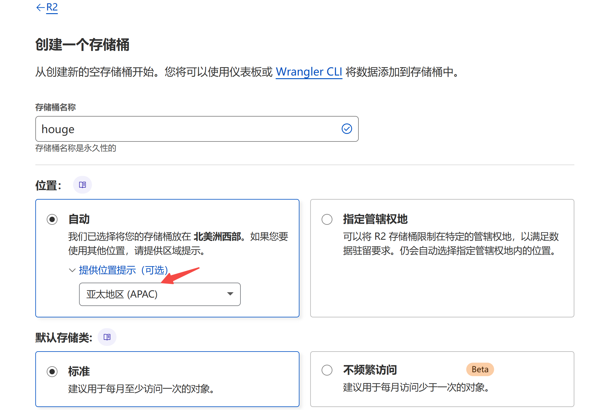
Task: Click the 北美洲西部 bold text
Action: [x=217, y=236]
